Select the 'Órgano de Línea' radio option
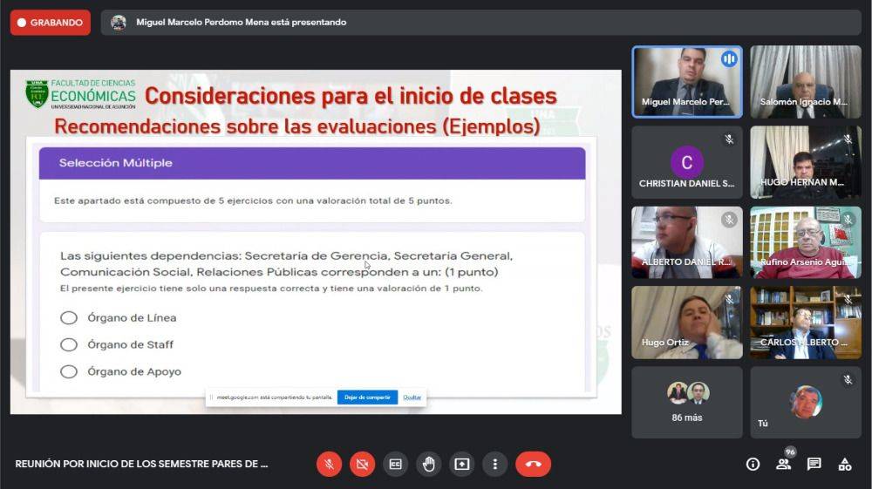The width and height of the screenshot is (872, 489). coord(69,318)
